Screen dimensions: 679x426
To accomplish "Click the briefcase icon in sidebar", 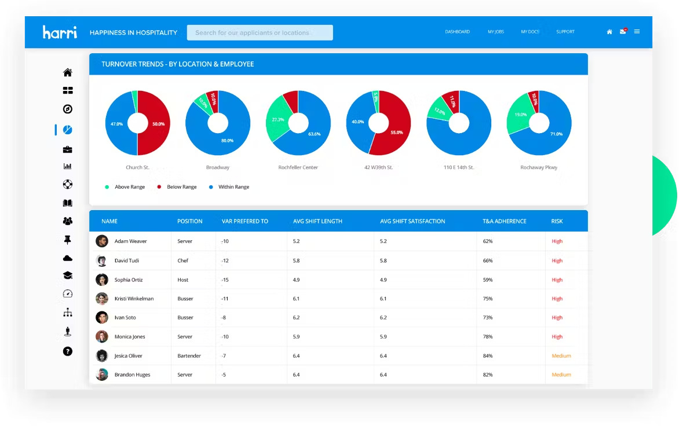I will click(68, 150).
